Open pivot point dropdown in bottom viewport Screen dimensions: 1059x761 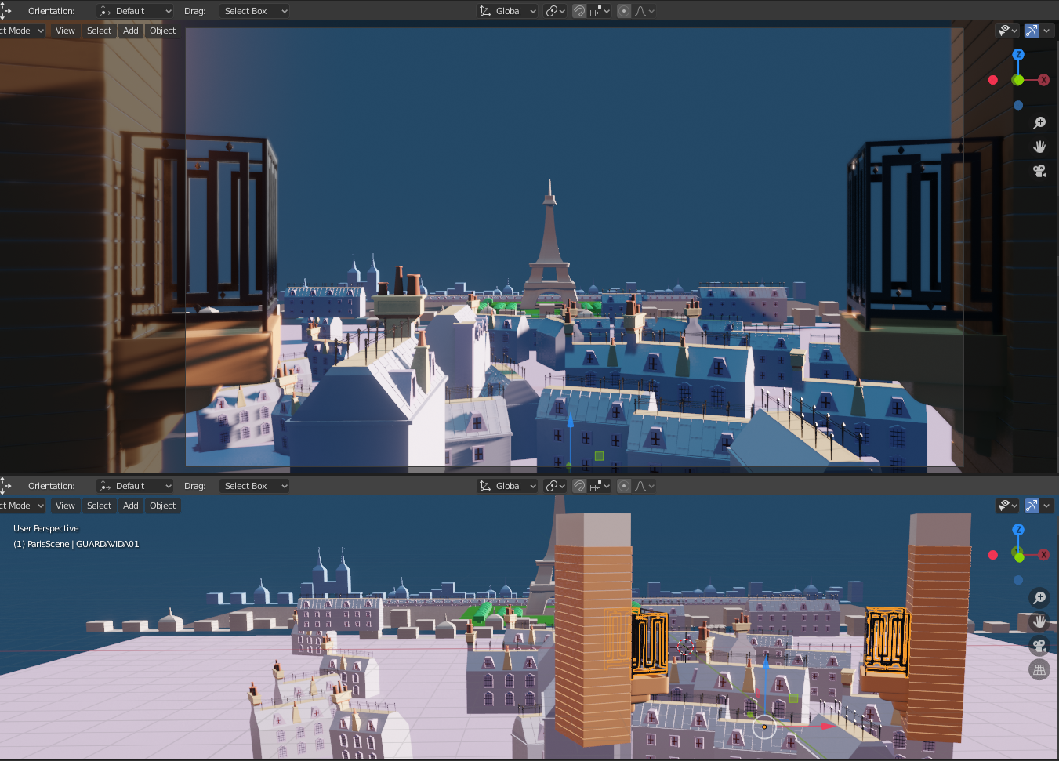555,486
